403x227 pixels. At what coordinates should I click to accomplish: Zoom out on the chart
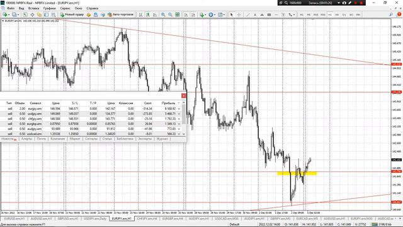click(x=170, y=15)
